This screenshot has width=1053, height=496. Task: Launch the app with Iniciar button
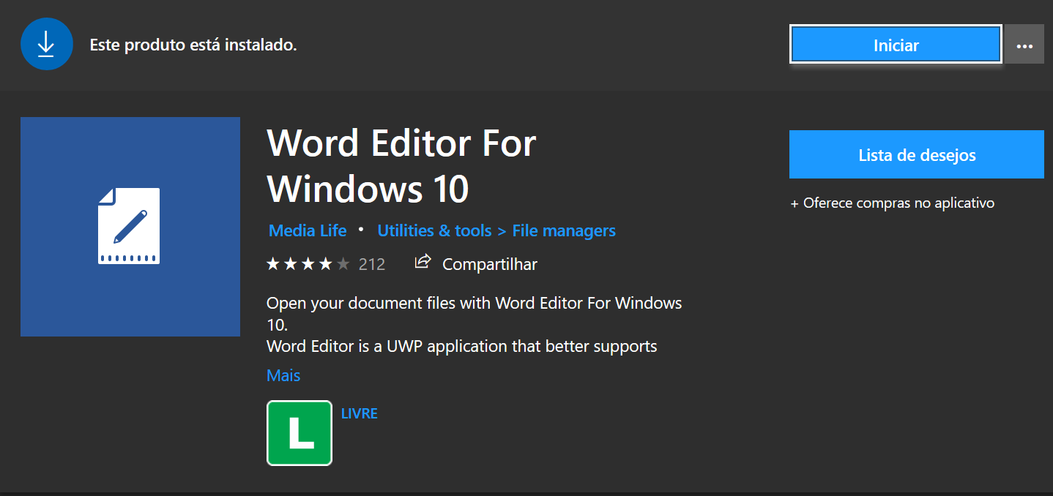(x=896, y=45)
